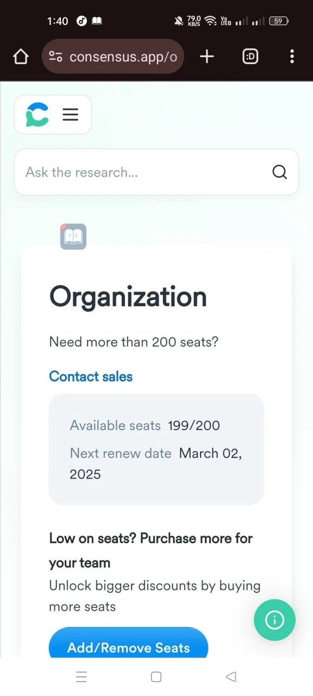
Task: Open browser three-dot overflow menu
Action: pos(292,57)
